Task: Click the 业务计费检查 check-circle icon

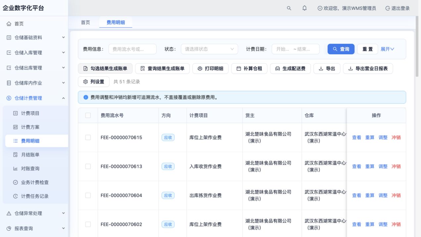Action: pyautogui.click(x=15, y=182)
